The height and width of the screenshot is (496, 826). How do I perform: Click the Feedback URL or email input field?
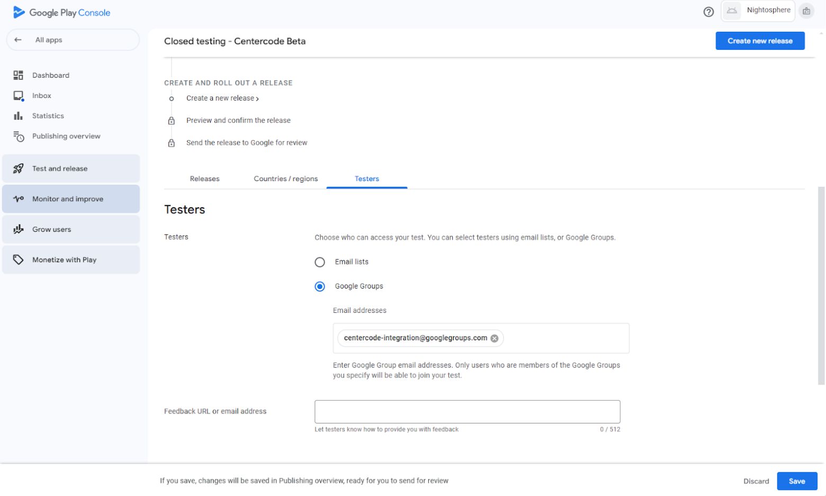pos(468,412)
